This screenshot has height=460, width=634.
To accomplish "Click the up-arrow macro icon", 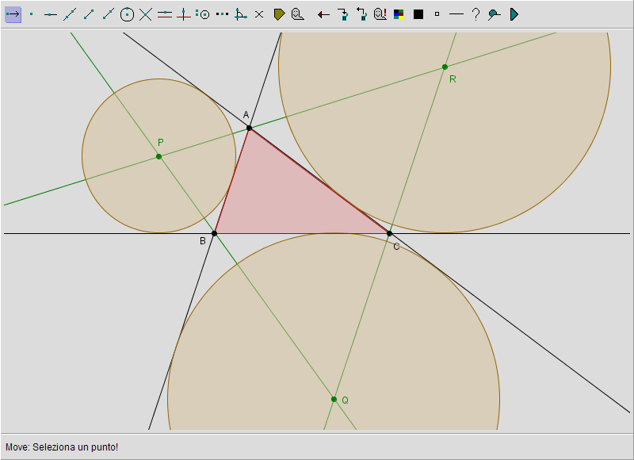I will coord(361,14).
